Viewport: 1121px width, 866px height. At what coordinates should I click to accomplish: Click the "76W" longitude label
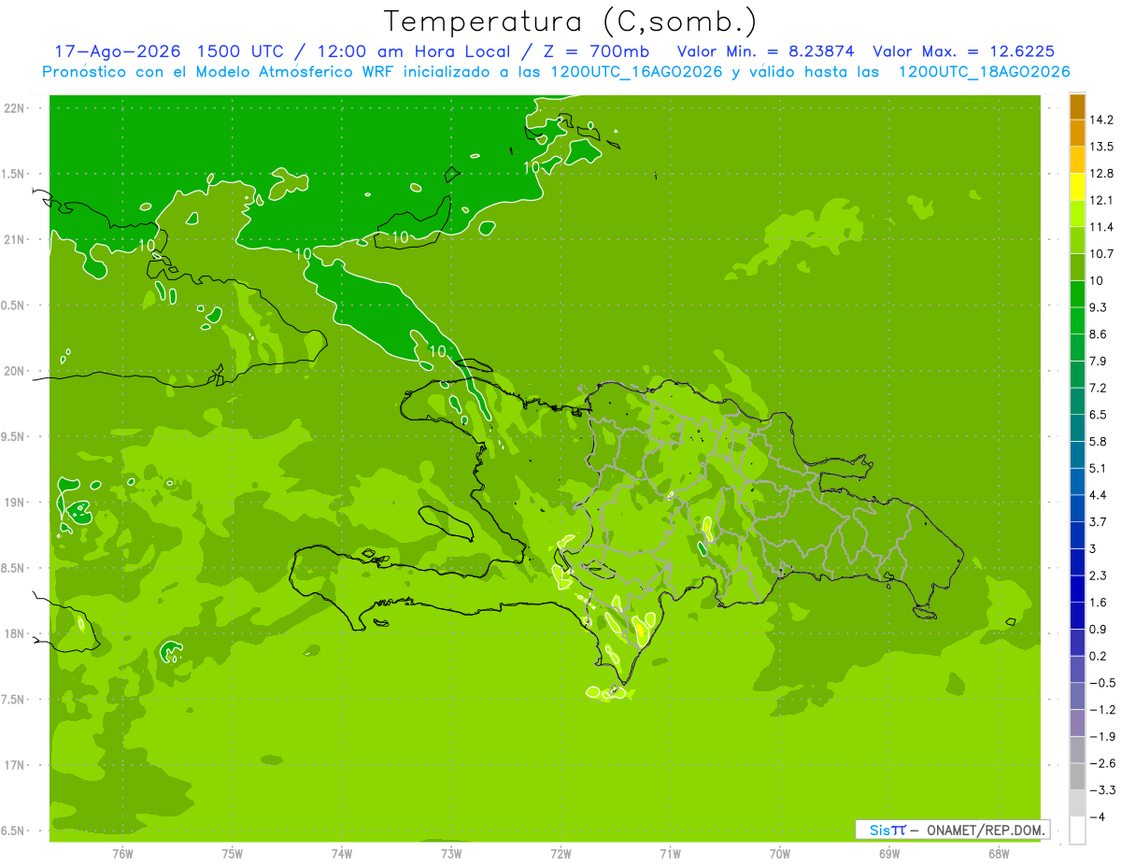click(x=122, y=854)
